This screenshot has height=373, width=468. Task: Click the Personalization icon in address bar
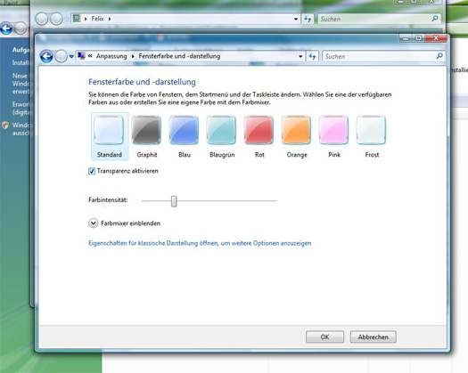point(81,56)
